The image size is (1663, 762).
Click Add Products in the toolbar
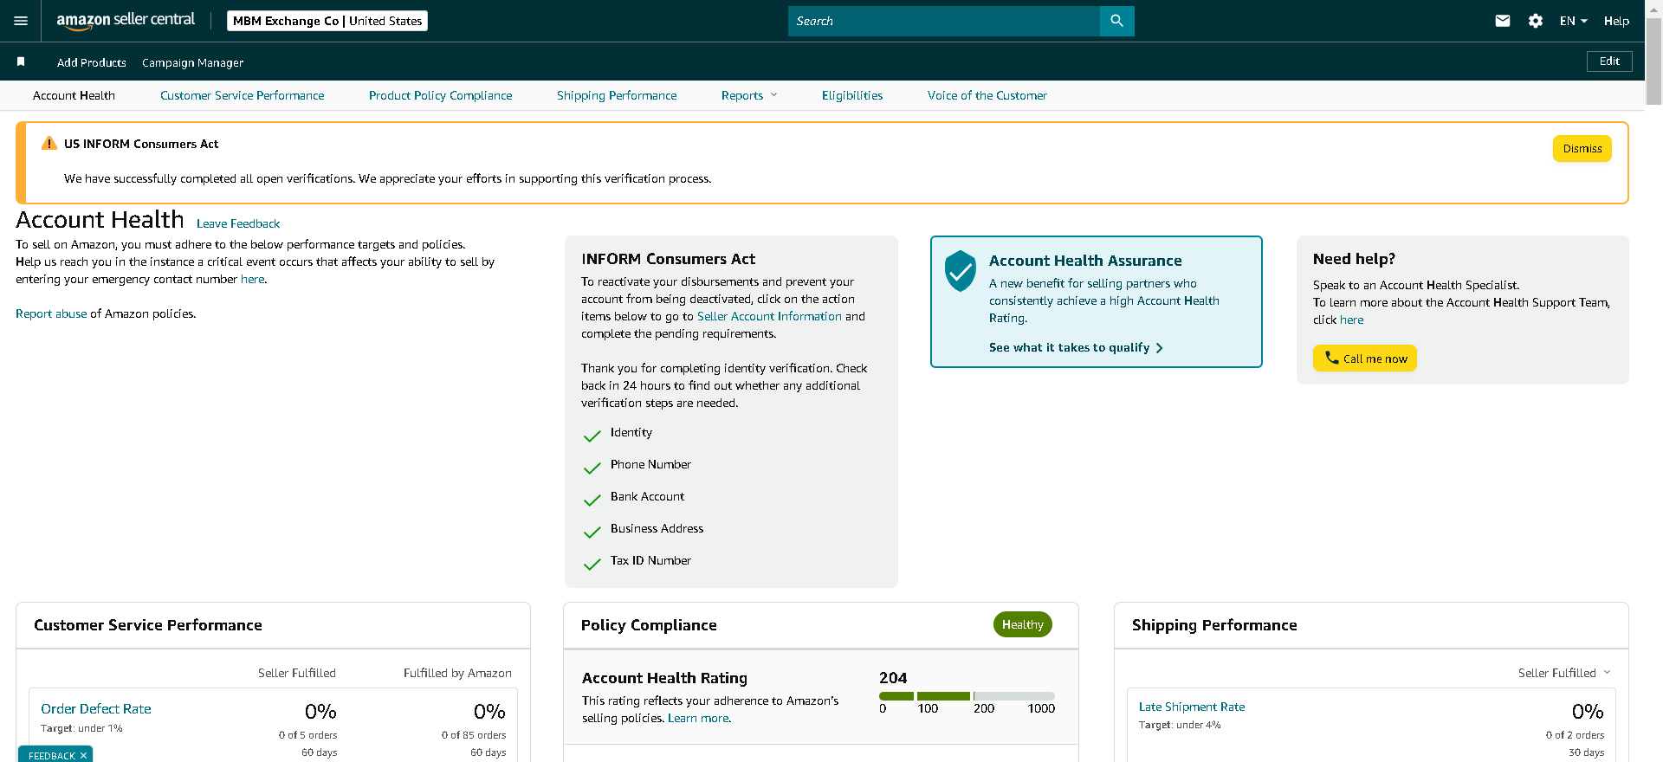91,62
